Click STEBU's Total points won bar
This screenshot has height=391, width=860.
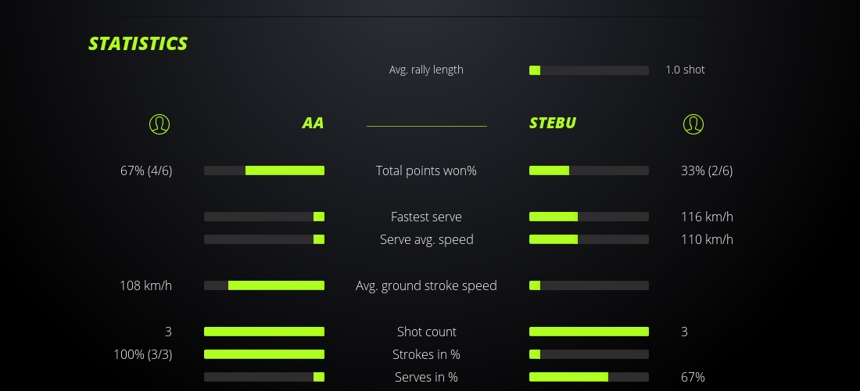point(589,170)
